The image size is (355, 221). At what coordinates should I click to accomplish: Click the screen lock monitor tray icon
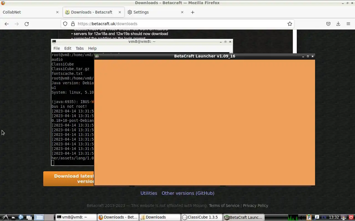(x=344, y=217)
